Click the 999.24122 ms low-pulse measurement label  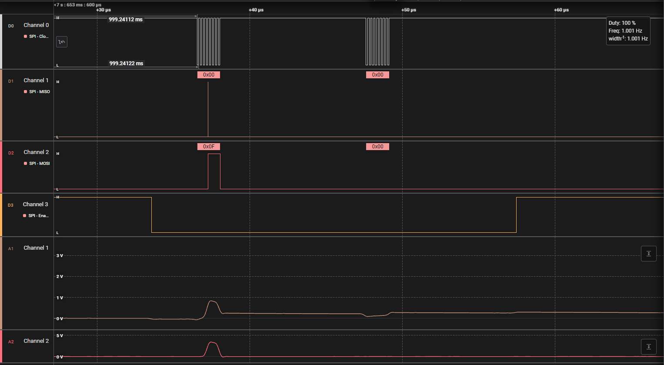pyautogui.click(x=125, y=63)
